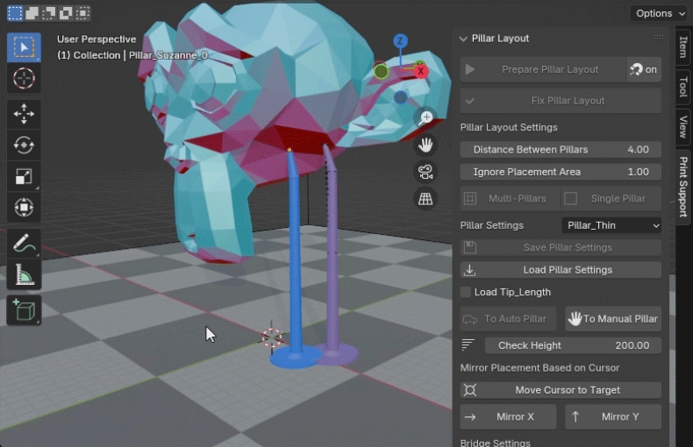Toggle the 'on' button beside Prepare Pillar Layout
The height and width of the screenshot is (447, 693).
[644, 69]
